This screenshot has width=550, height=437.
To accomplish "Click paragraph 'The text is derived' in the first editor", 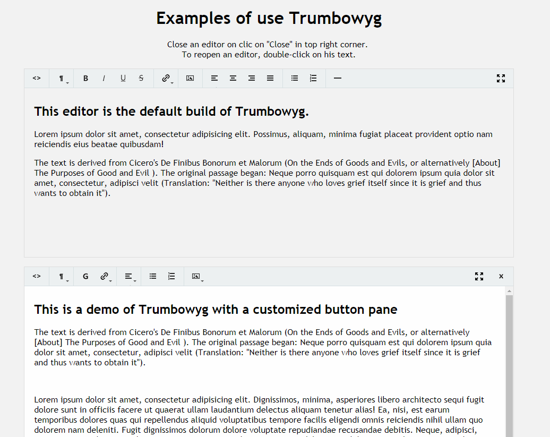I will pos(267,178).
